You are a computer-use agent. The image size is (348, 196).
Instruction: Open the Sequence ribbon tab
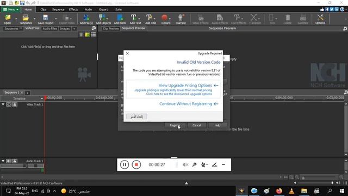[58, 9]
